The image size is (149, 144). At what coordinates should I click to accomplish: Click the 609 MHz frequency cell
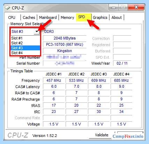click(x=99, y=80)
